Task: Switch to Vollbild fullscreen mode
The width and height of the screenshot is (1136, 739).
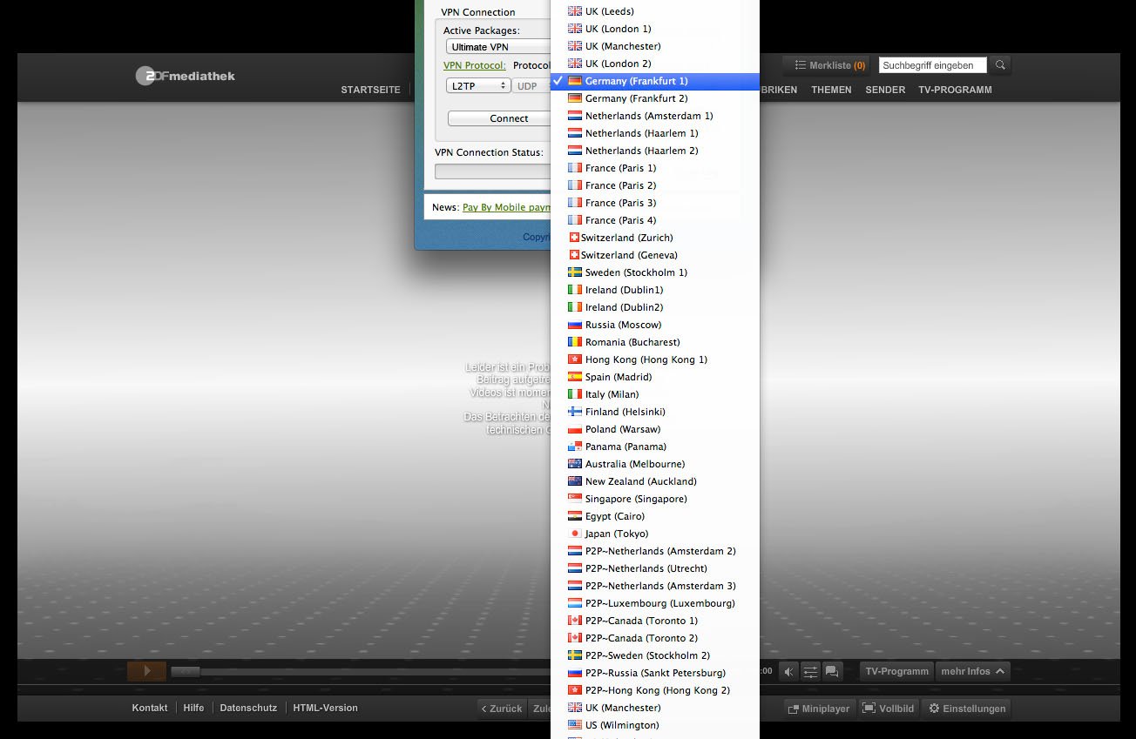Action: coord(889,709)
